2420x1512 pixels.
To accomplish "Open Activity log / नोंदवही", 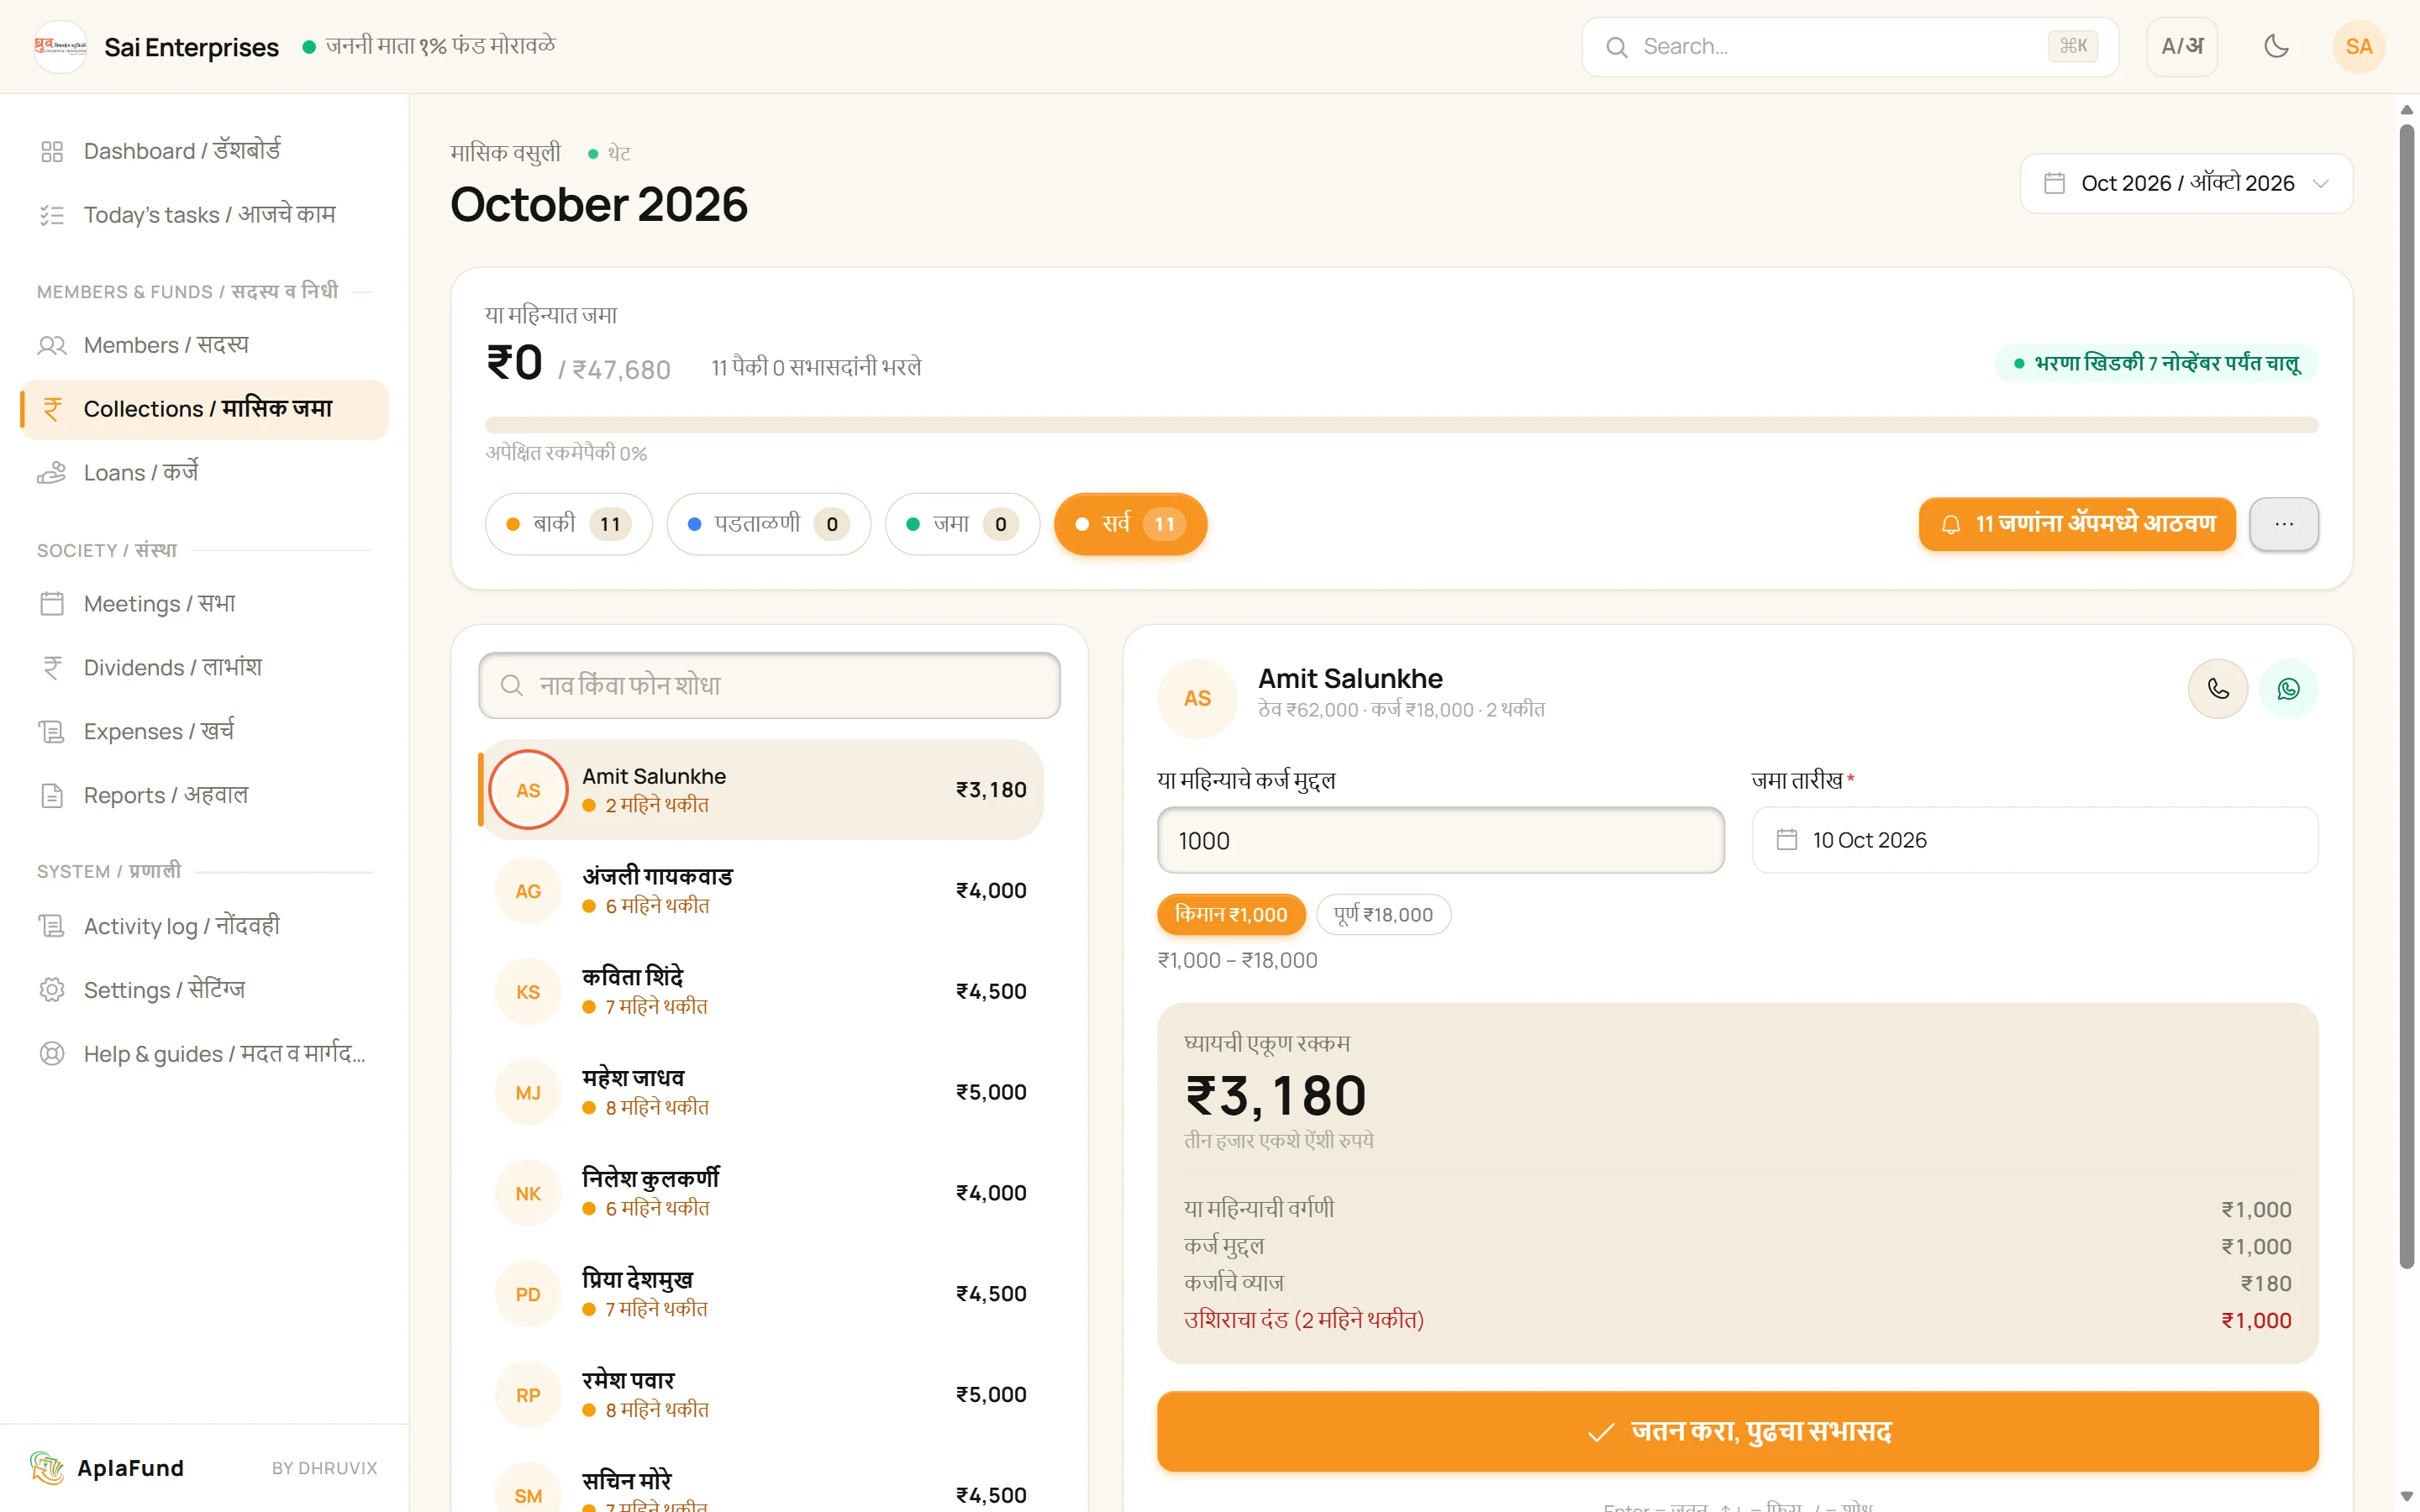I will [204, 927].
